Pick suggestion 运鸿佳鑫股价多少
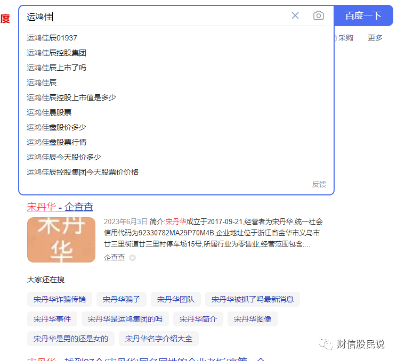The height and width of the screenshot is (361, 397). click(56, 127)
